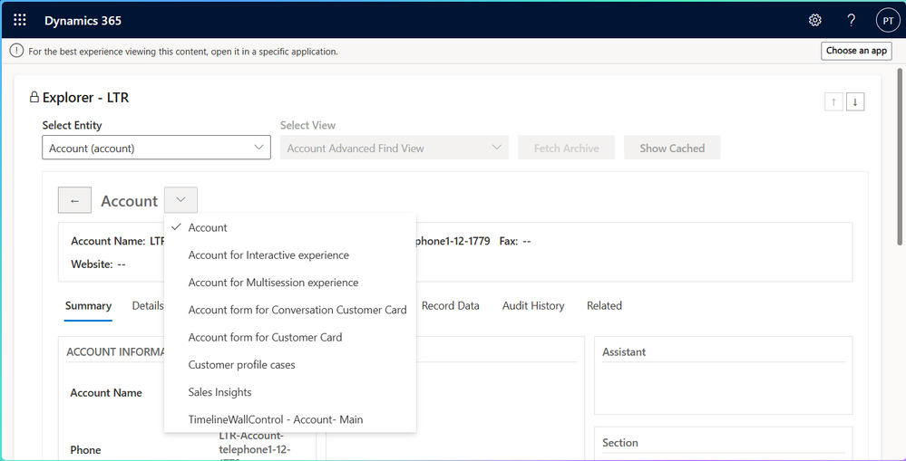Viewport: 906px width, 461px height.
Task: Click the Select Entity label
Action: click(73, 125)
